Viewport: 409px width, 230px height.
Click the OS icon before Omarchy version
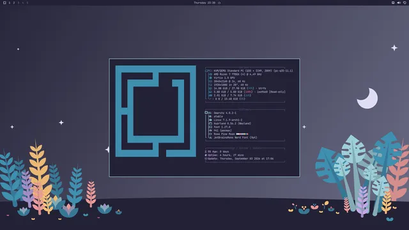[206, 112]
